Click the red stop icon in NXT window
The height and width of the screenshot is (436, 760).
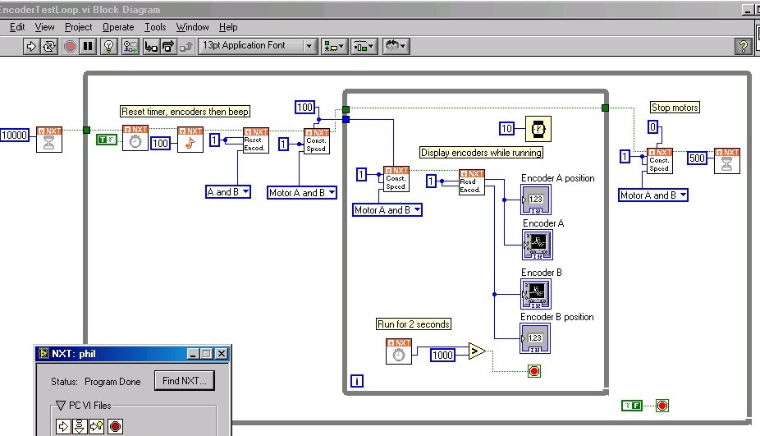coord(115,426)
